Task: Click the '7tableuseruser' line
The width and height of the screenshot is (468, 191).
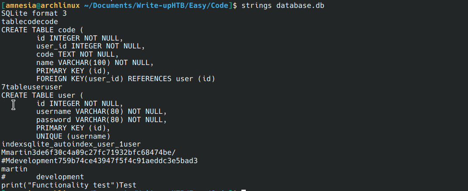Action: [x=32, y=87]
